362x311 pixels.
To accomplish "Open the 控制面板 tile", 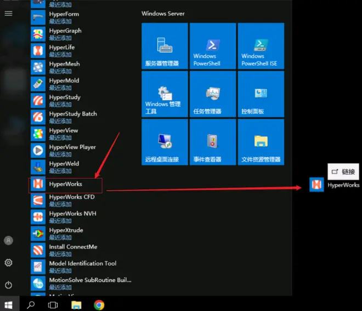I will 261,94.
